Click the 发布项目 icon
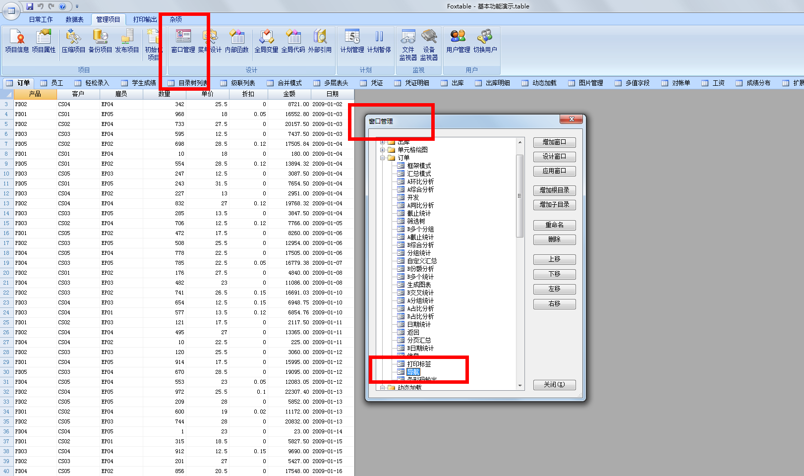The height and width of the screenshot is (476, 804). (127, 41)
